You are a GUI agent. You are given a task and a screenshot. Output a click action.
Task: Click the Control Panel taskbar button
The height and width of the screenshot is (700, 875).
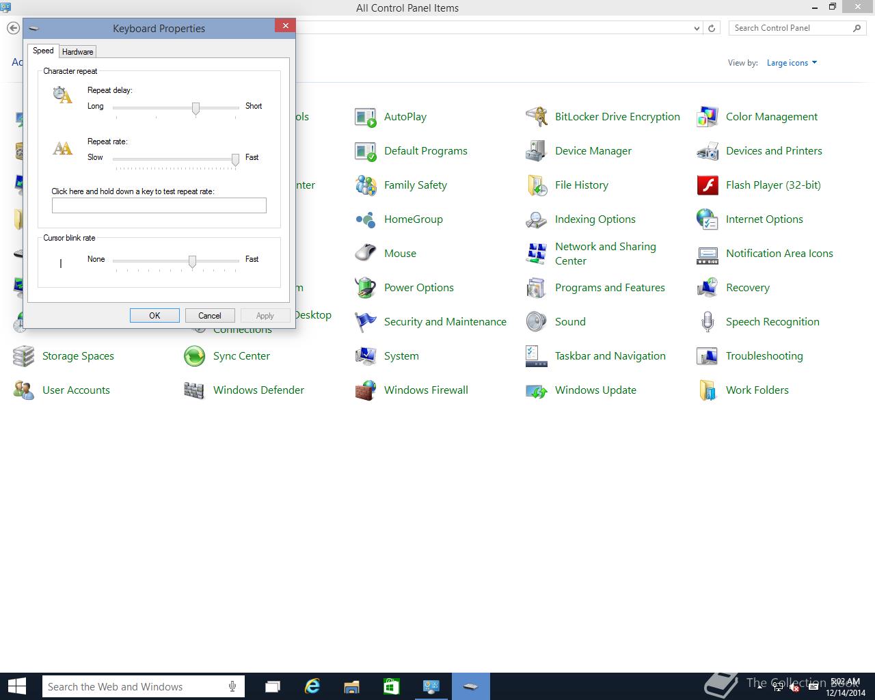click(431, 686)
